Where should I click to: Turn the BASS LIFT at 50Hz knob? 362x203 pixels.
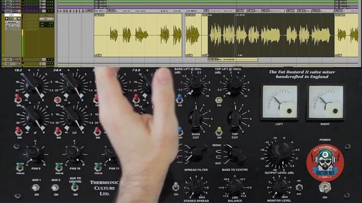(x=196, y=83)
